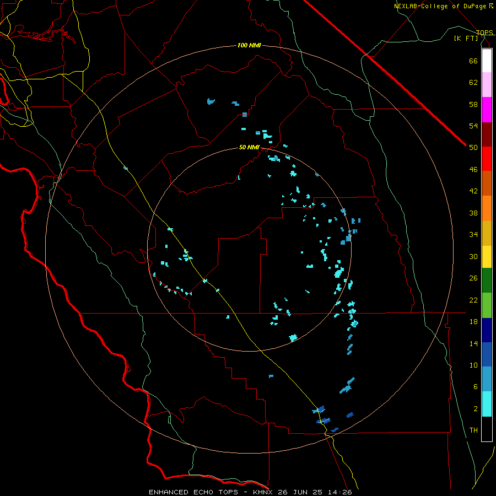Click the cyan 2-6 kft legend swatch

click(487, 404)
